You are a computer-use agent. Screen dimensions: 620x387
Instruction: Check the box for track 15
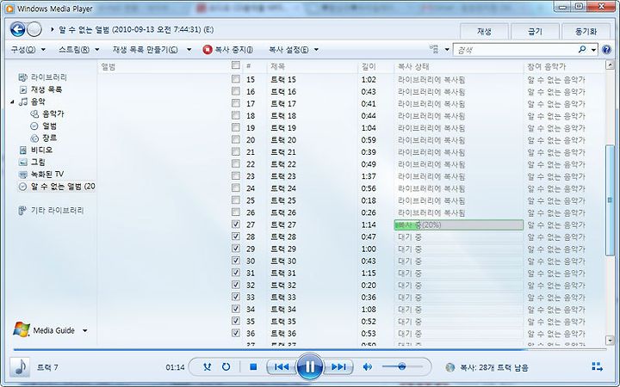(x=236, y=79)
